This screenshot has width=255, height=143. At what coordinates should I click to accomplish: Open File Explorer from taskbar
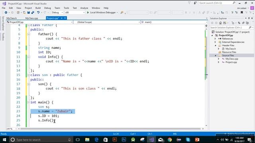[x=87, y=139]
